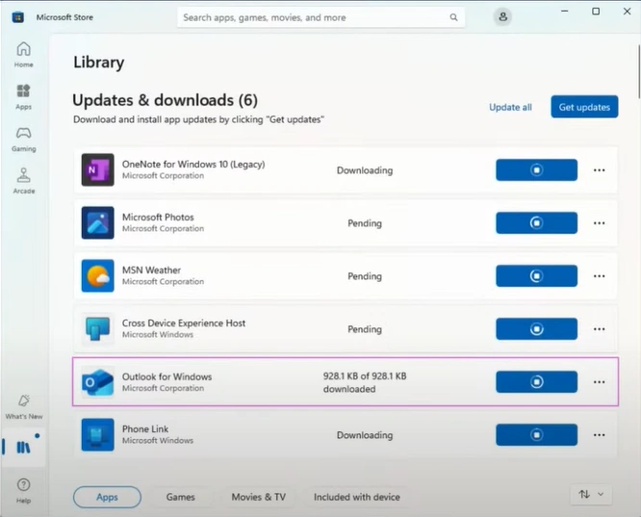
Task: Click the Get updates button
Action: [584, 107]
